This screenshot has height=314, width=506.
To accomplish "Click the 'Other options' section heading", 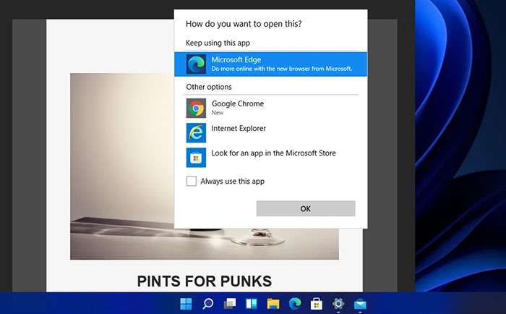I will coord(209,87).
